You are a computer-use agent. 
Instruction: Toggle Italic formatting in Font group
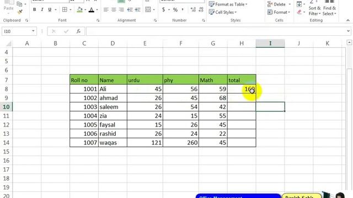(x=42, y=10)
